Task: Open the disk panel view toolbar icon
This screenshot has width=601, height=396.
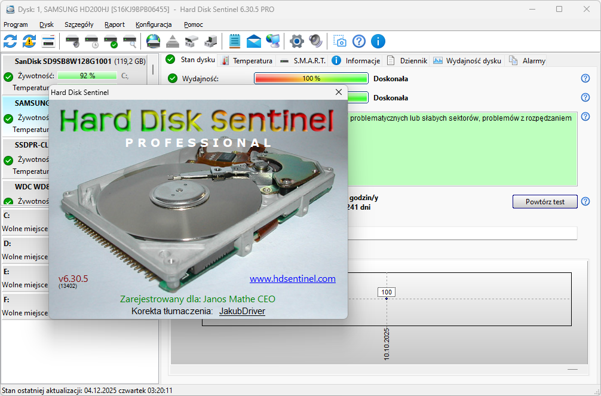Action: point(48,41)
